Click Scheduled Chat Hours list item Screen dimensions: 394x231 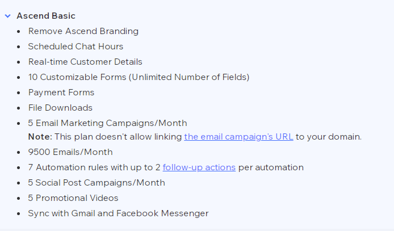pyautogui.click(x=76, y=47)
